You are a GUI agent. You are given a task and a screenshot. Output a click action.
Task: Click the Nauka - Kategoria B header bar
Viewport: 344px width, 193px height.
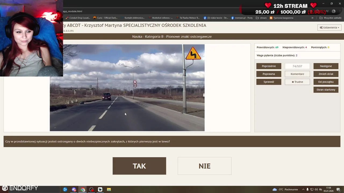[172, 36]
